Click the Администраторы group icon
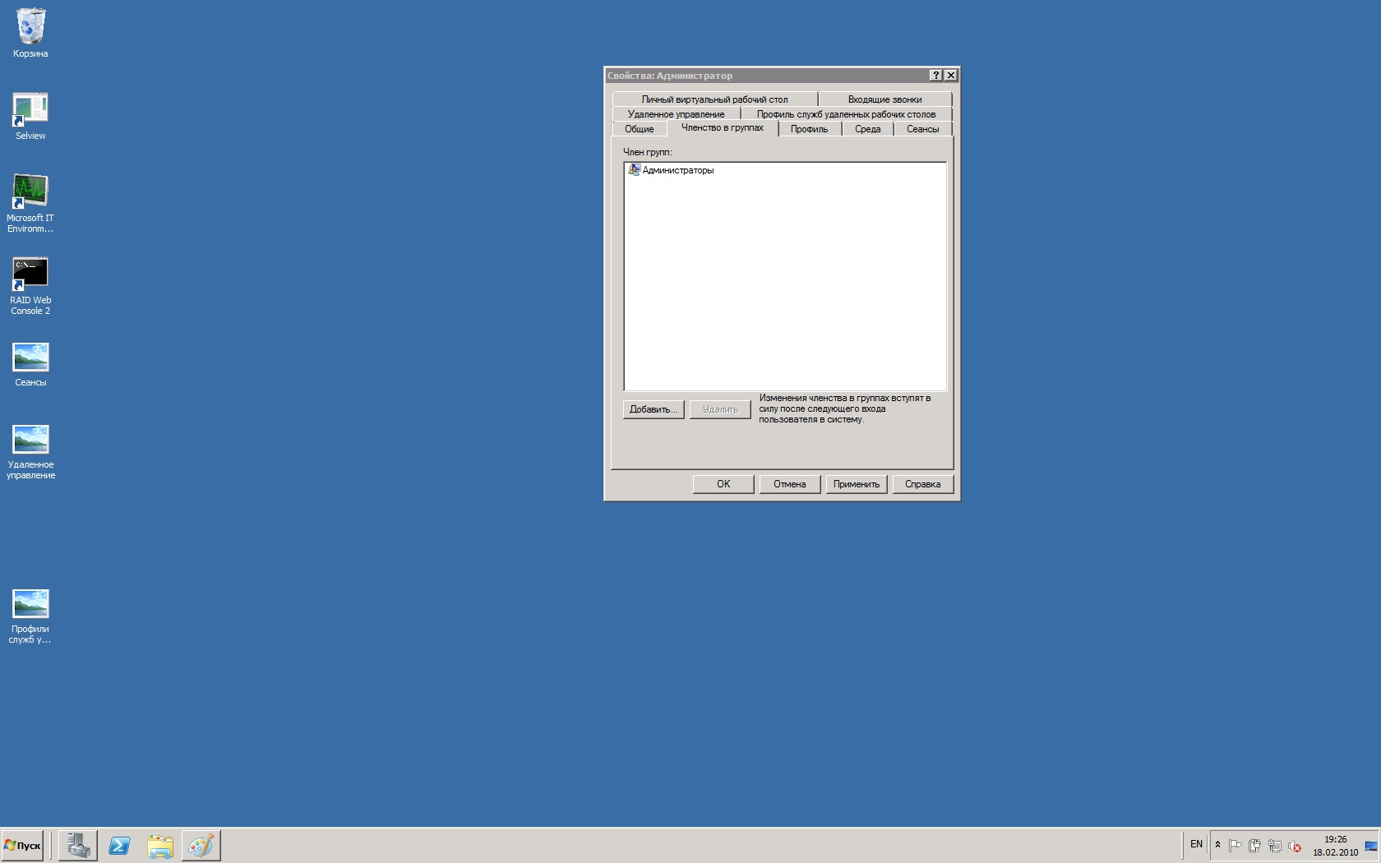Screen dimensions: 1381x863 coord(634,169)
